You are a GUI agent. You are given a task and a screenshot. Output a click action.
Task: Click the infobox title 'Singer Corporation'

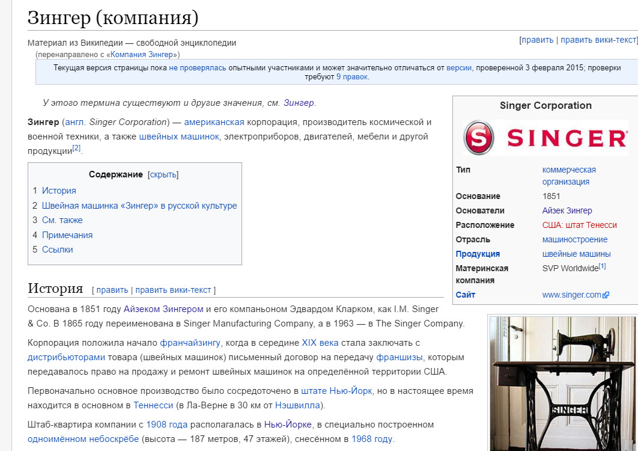coord(545,105)
